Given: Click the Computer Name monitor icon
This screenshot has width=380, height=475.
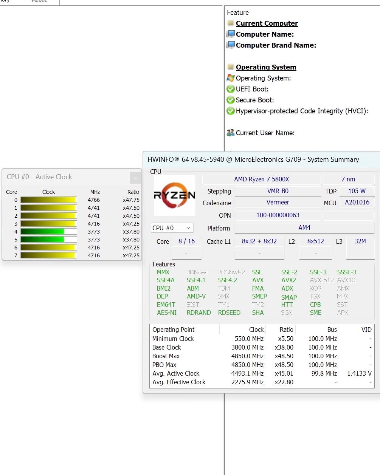Looking at the screenshot, I should click(231, 34).
